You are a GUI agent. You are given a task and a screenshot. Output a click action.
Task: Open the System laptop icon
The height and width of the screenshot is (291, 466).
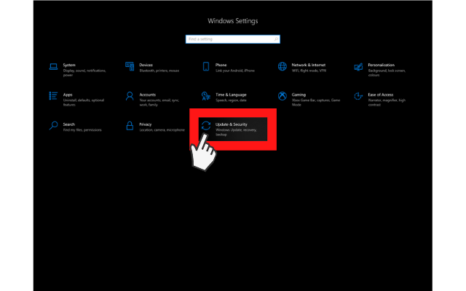pyautogui.click(x=53, y=66)
